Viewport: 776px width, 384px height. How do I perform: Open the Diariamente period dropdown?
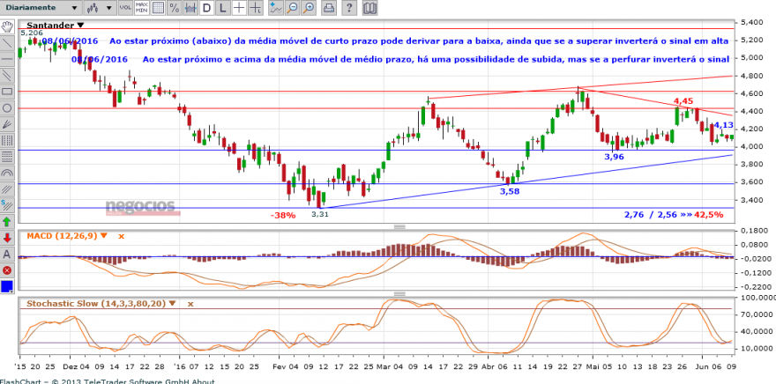tap(41, 7)
